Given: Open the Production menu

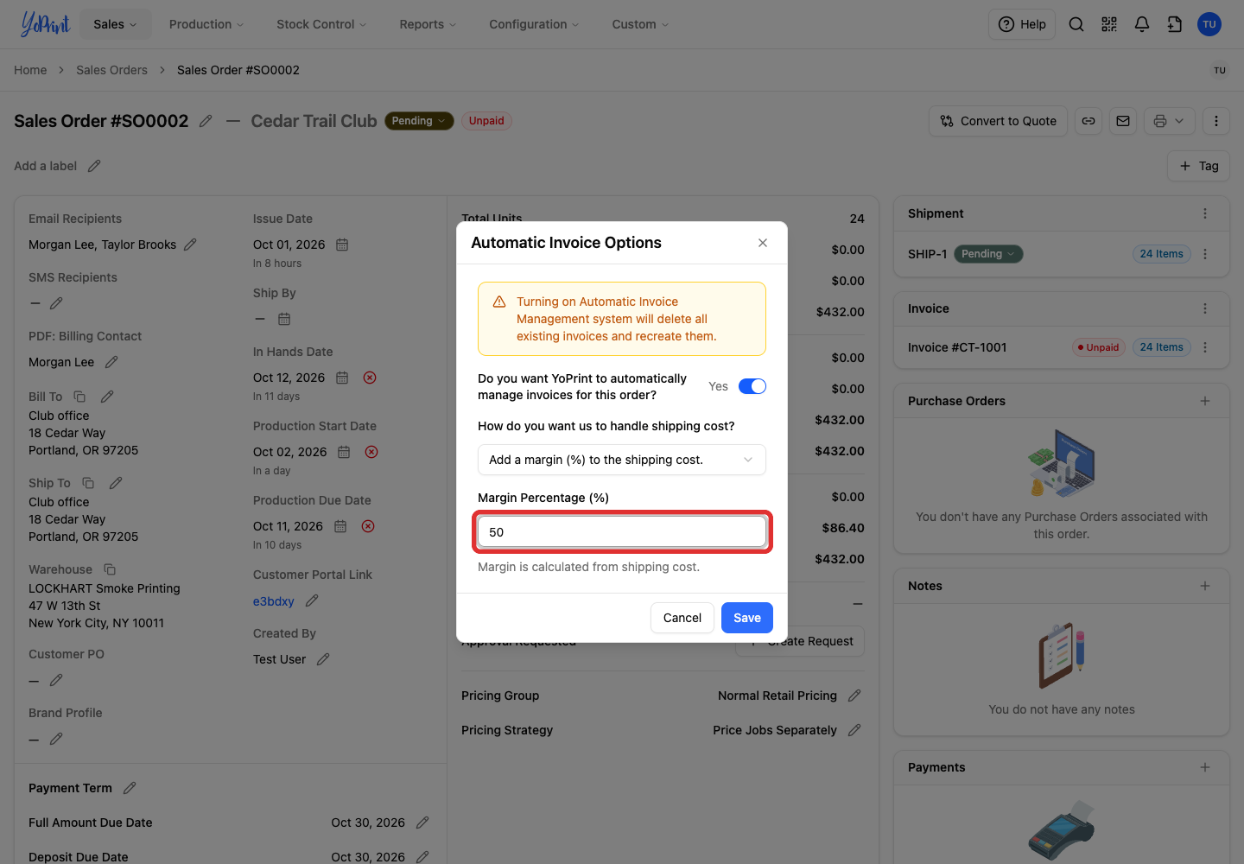Looking at the screenshot, I should coord(206,24).
